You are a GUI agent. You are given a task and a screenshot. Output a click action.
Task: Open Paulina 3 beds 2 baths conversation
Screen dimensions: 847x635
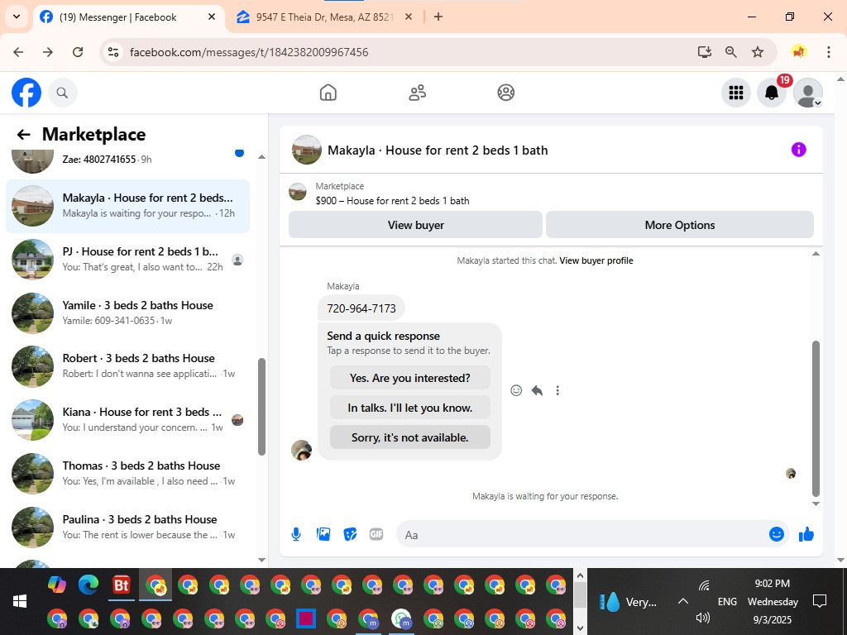click(128, 527)
